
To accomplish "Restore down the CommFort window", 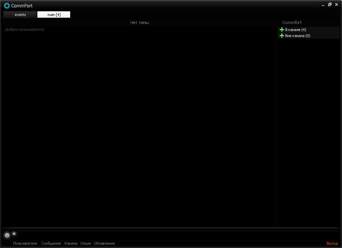I will [330, 4].
